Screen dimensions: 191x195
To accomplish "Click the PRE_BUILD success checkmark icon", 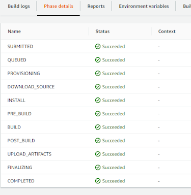I will [98, 114].
